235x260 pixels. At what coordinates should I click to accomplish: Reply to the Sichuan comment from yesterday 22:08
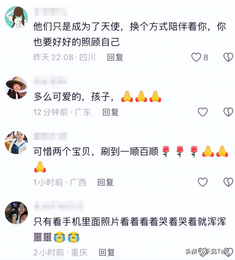pyautogui.click(x=115, y=57)
